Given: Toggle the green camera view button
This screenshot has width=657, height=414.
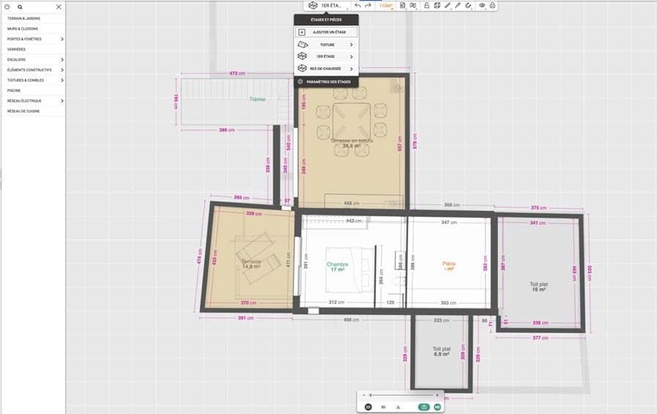Looking at the screenshot, I should [x=423, y=406].
